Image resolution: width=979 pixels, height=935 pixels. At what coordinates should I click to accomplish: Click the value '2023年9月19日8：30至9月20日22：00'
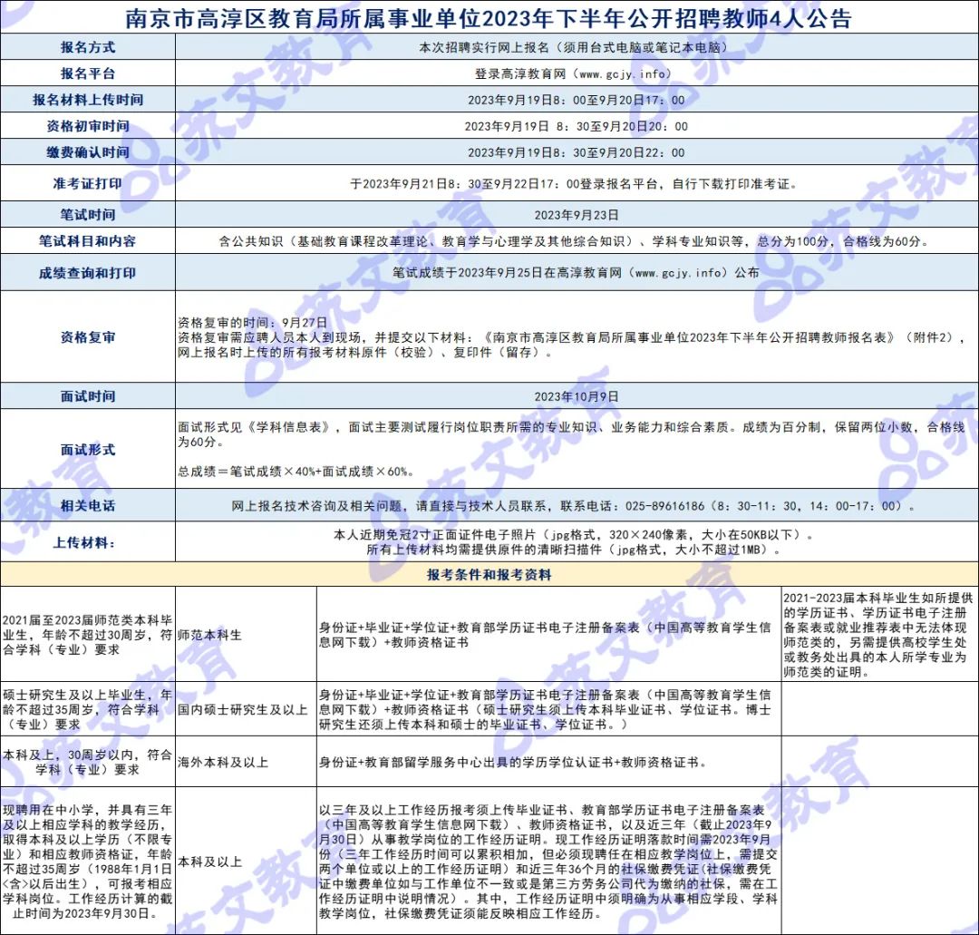577,152
